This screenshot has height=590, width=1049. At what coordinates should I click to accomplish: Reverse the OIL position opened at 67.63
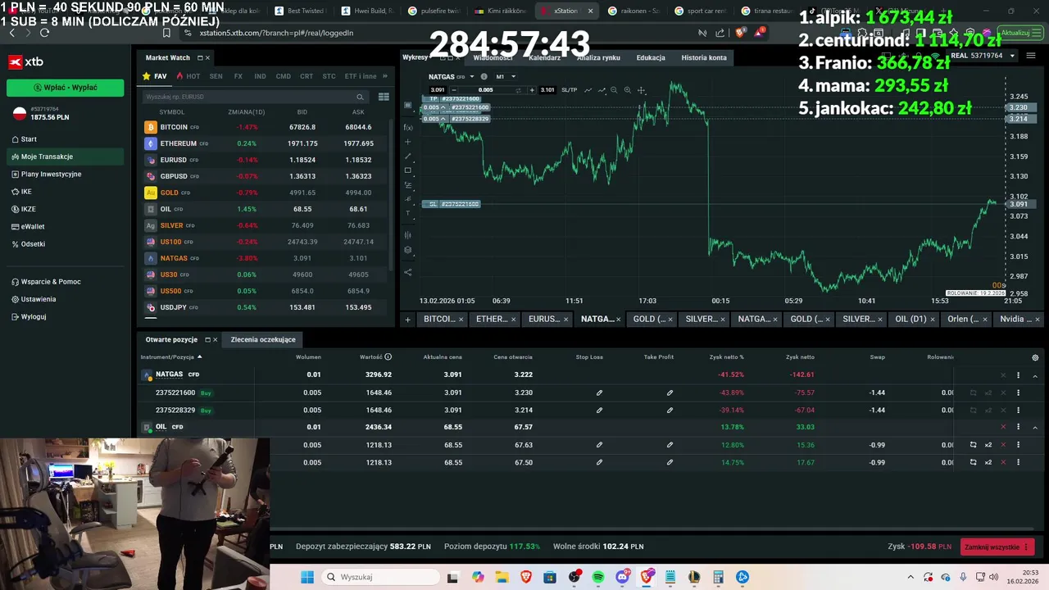tap(973, 445)
